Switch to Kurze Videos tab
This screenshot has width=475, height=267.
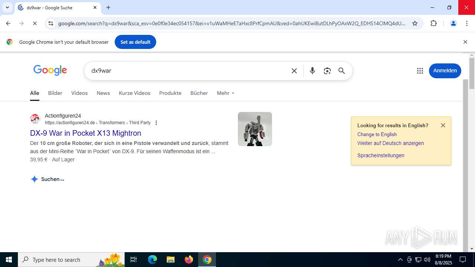click(135, 93)
